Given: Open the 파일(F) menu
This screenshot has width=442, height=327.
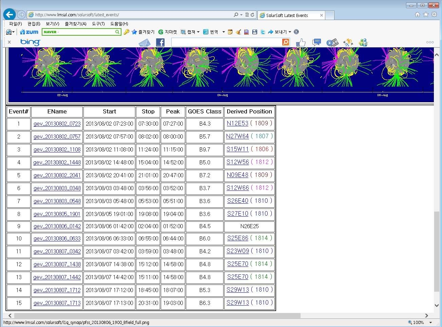Looking at the screenshot, I should click(x=15, y=24).
